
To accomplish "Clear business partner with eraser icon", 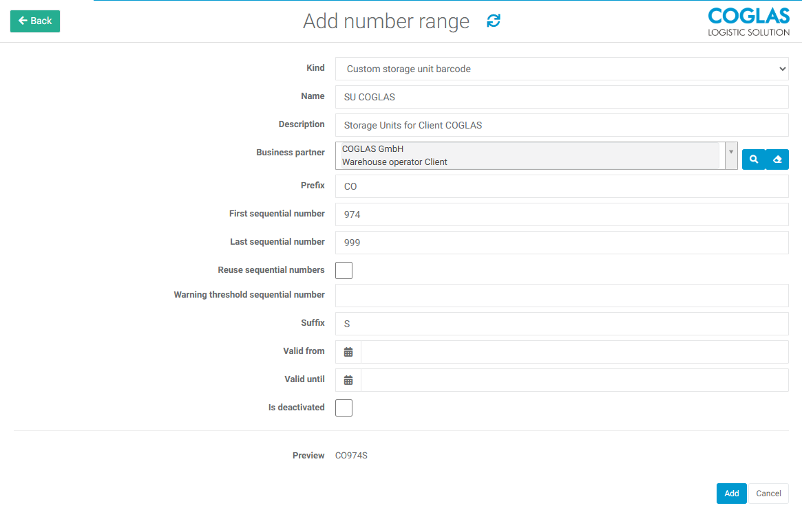I will click(x=777, y=159).
